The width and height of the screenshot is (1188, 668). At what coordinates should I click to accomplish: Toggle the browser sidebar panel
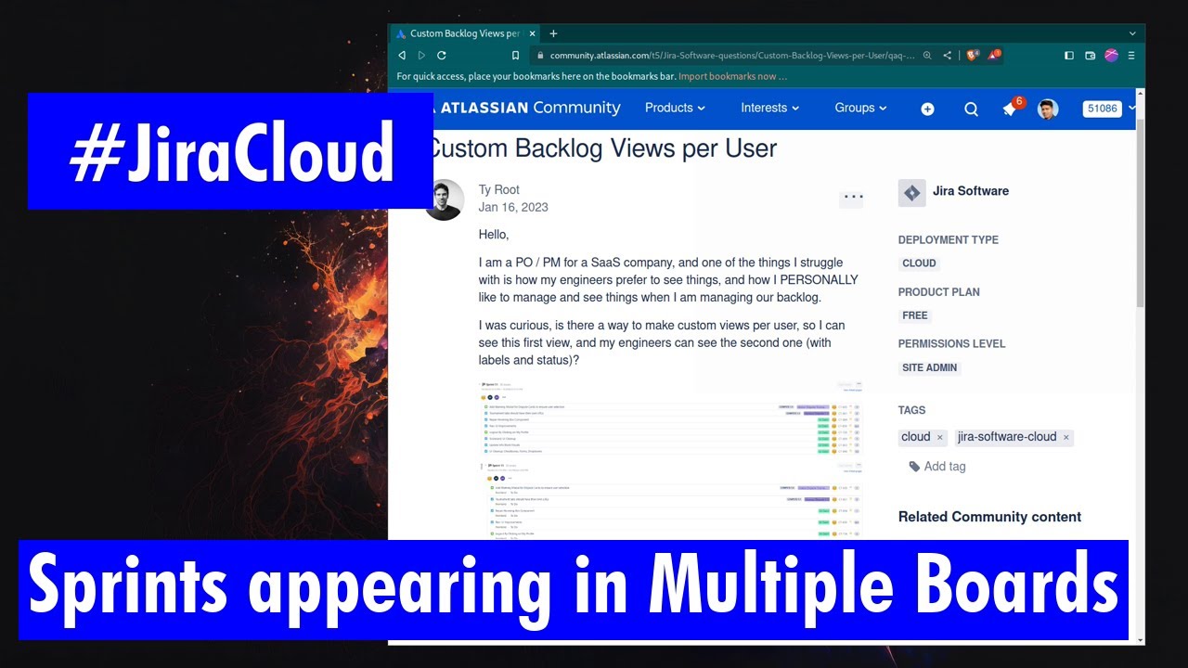click(1069, 56)
